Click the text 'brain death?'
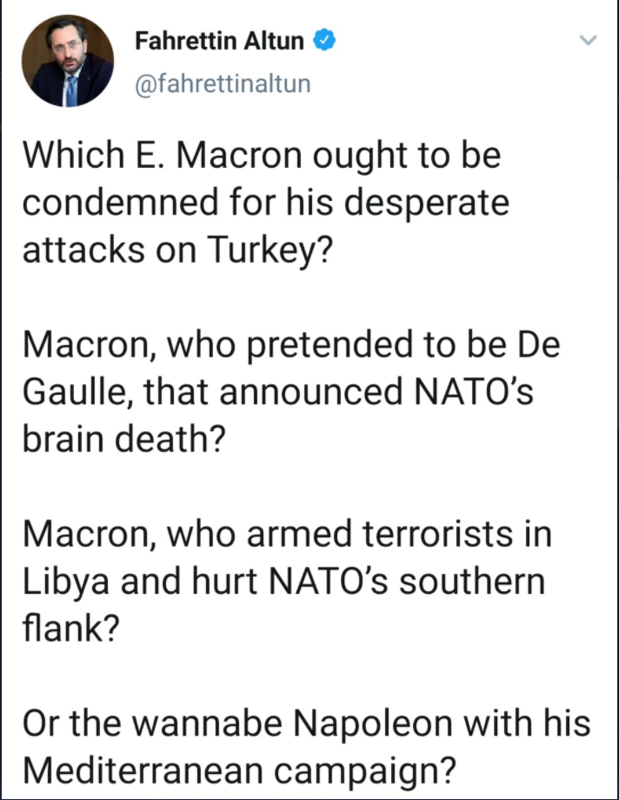This screenshot has width=619, height=800. tap(124, 439)
